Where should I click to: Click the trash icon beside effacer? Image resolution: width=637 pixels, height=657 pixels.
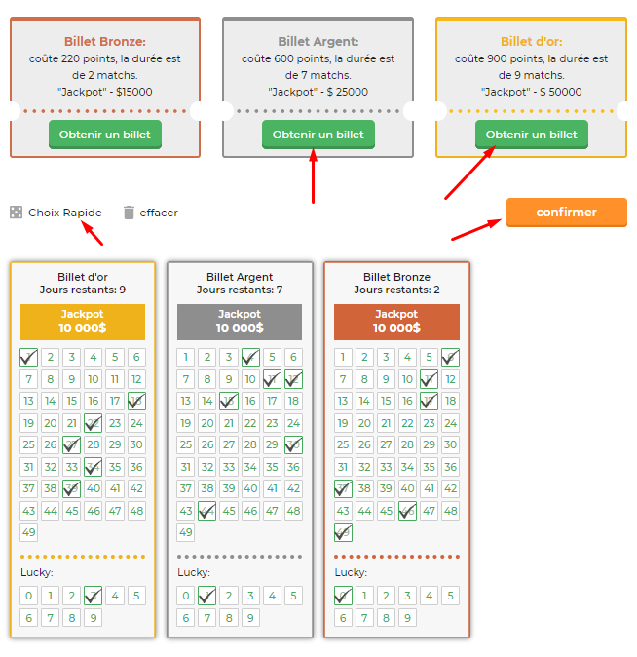[129, 213]
